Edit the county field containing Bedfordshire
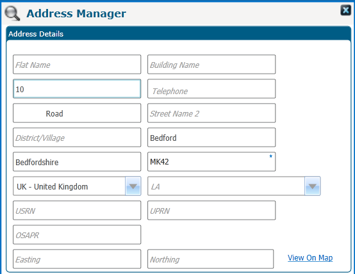 (77, 162)
